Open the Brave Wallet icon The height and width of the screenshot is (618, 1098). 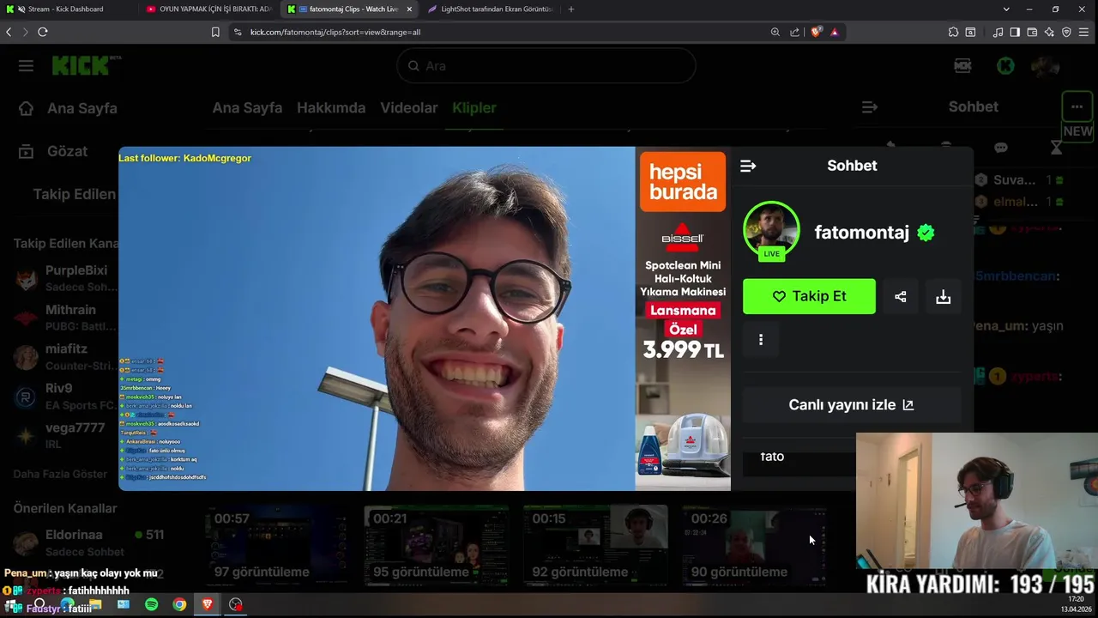click(x=1032, y=32)
